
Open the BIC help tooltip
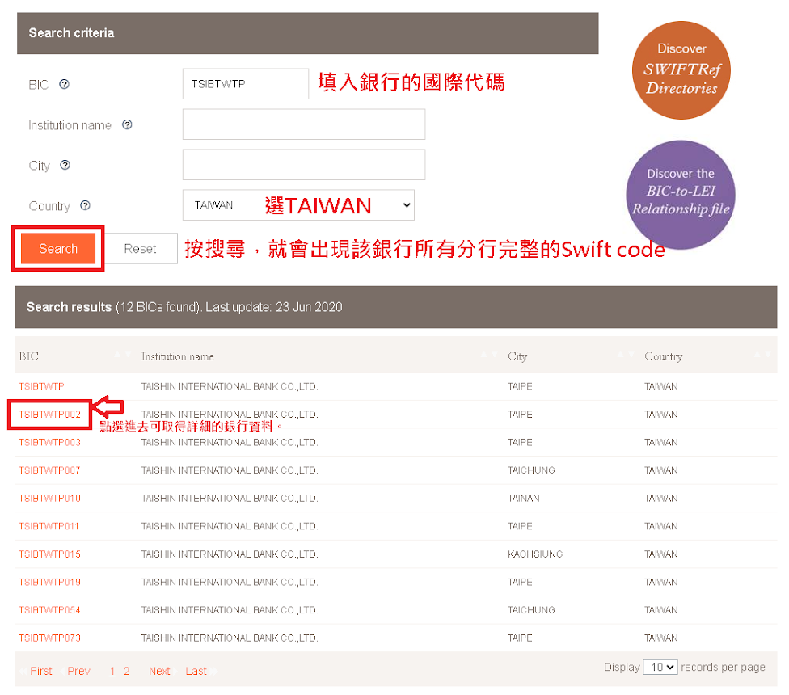coord(65,84)
